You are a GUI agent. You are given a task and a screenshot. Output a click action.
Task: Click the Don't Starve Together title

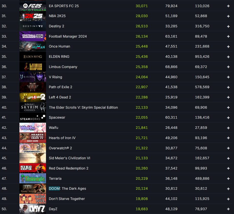point(67,199)
